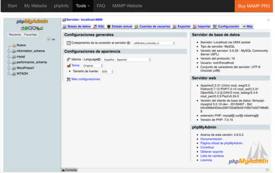This screenshot has width=275, height=173.
Task: Open phpInfo in MAMP bar
Action: 61,6
